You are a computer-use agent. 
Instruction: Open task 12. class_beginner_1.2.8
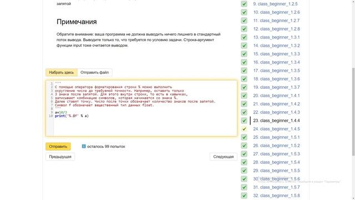tap(276, 29)
